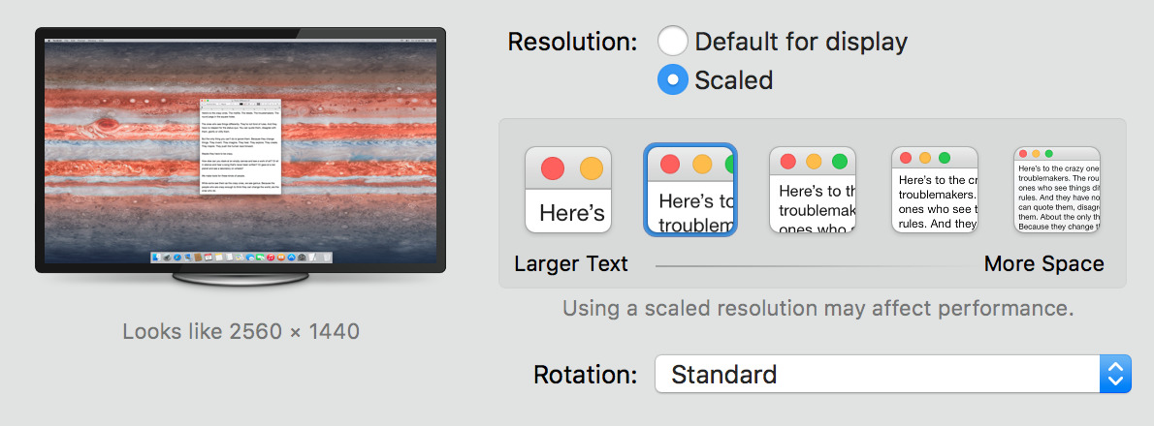The width and height of the screenshot is (1154, 426).
Task: Open the Rotation dropdown showing Standard
Action: click(893, 374)
